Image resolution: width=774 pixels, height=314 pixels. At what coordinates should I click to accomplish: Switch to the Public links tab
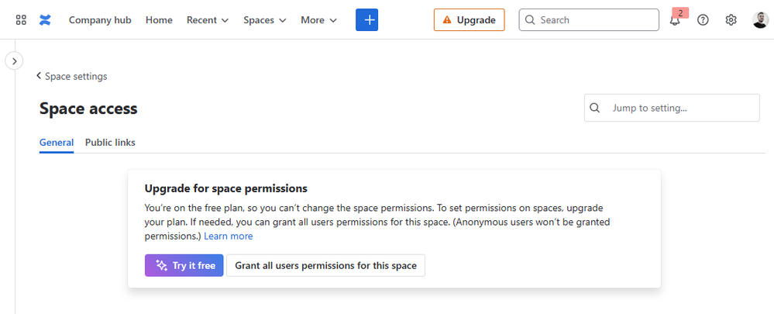click(x=110, y=142)
